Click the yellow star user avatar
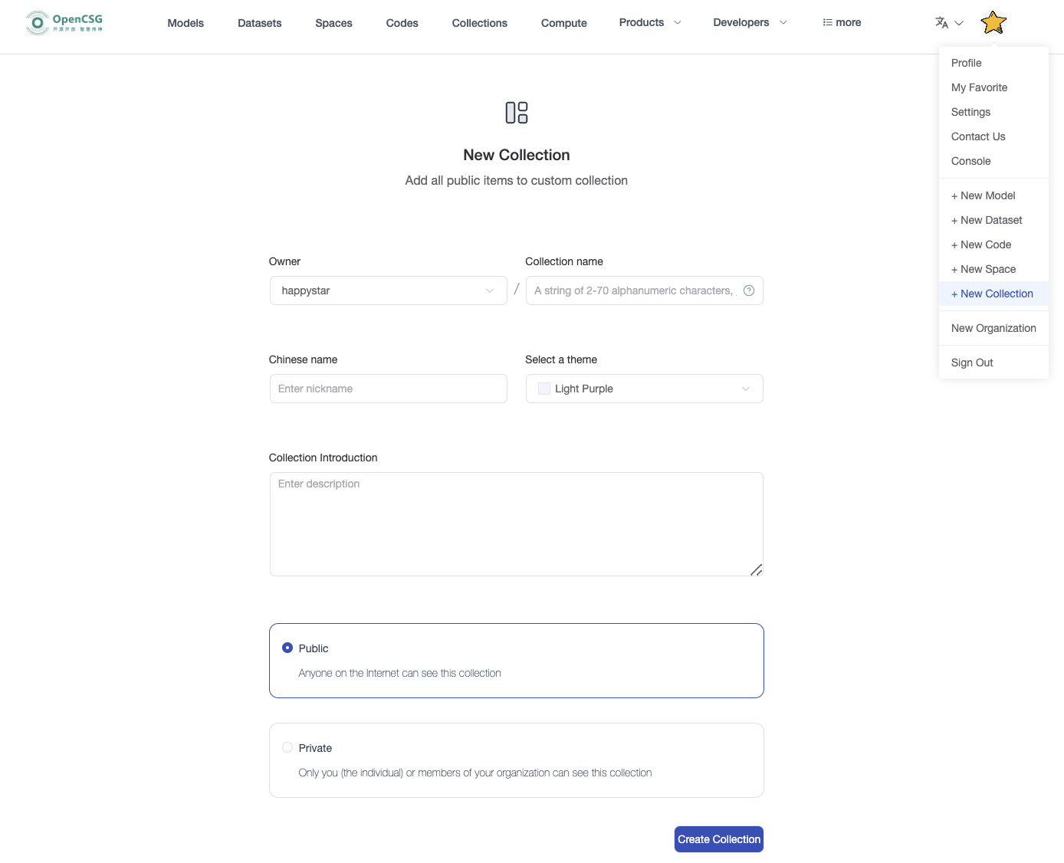This screenshot has height=863, width=1064. [x=993, y=23]
